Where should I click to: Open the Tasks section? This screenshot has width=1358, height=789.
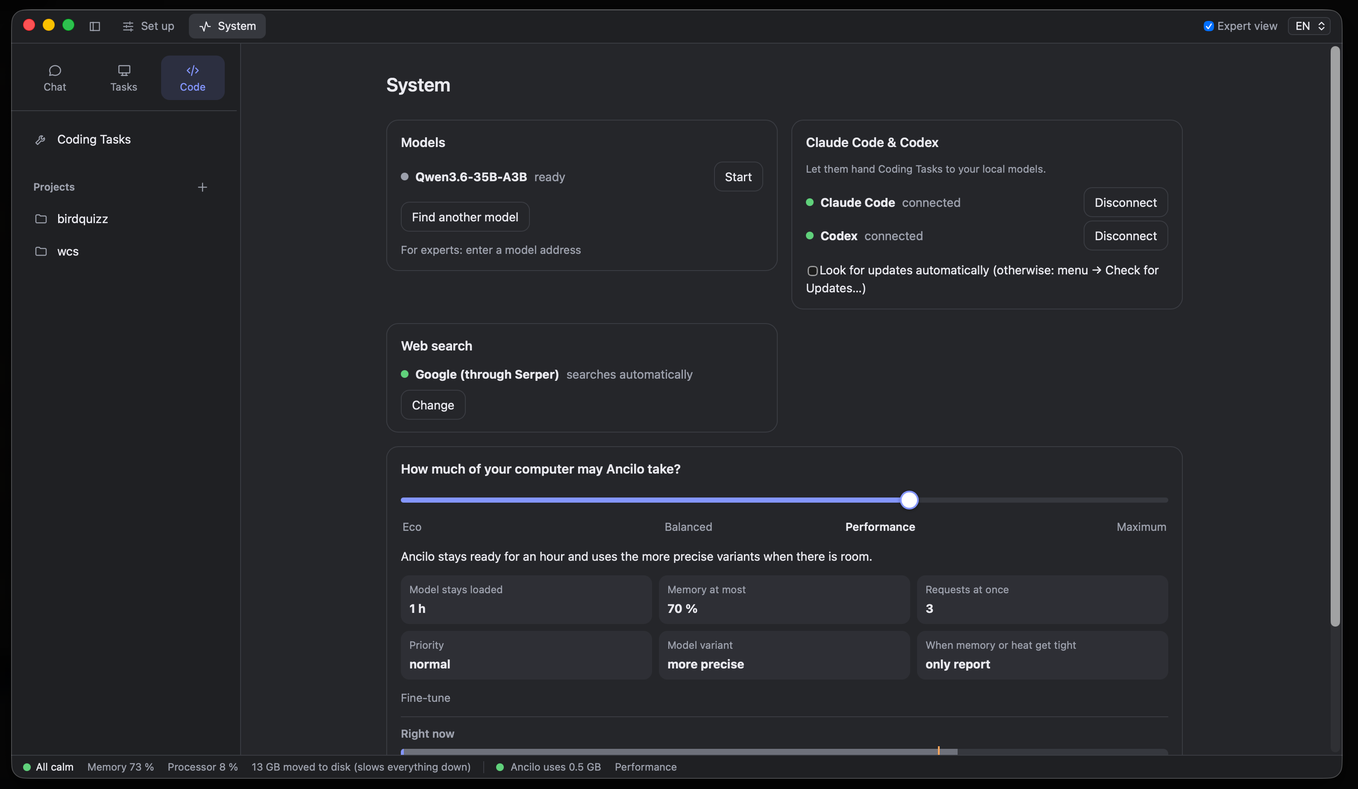click(x=124, y=78)
